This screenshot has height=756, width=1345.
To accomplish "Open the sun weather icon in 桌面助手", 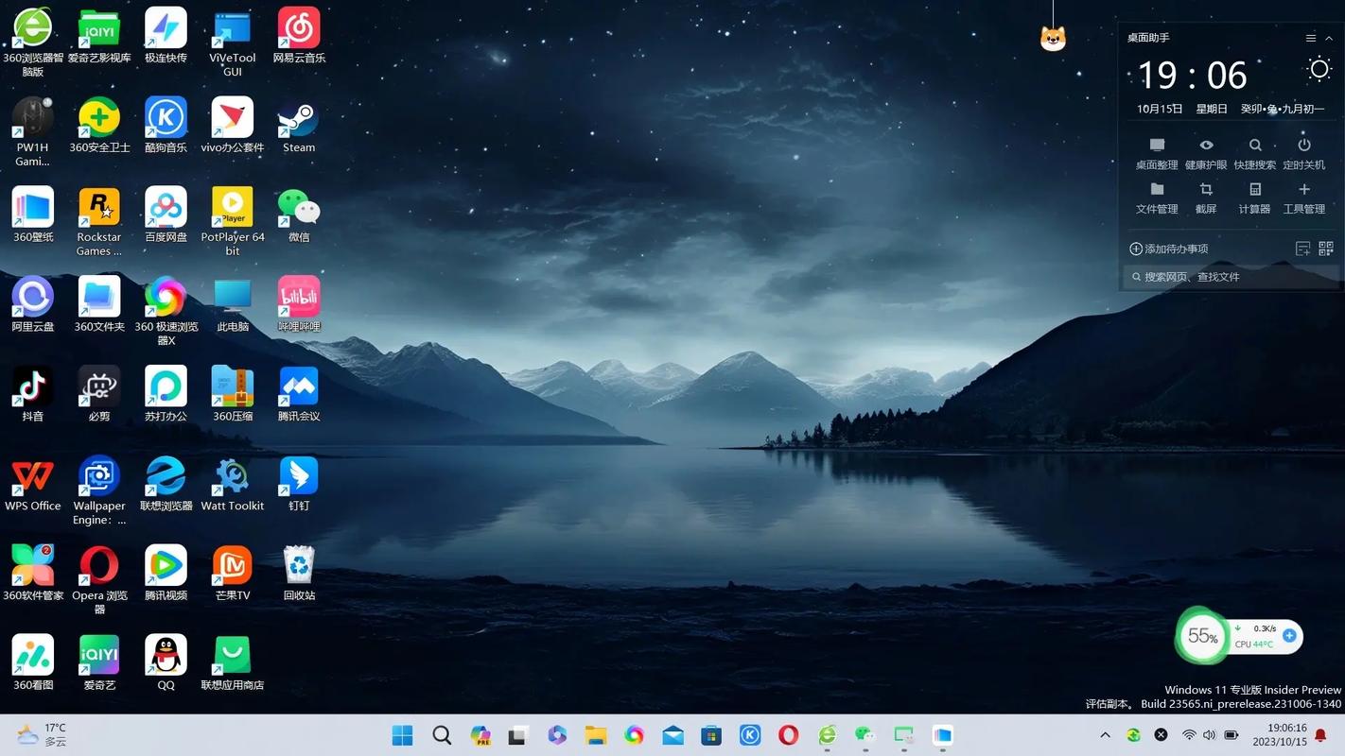I will (x=1319, y=70).
